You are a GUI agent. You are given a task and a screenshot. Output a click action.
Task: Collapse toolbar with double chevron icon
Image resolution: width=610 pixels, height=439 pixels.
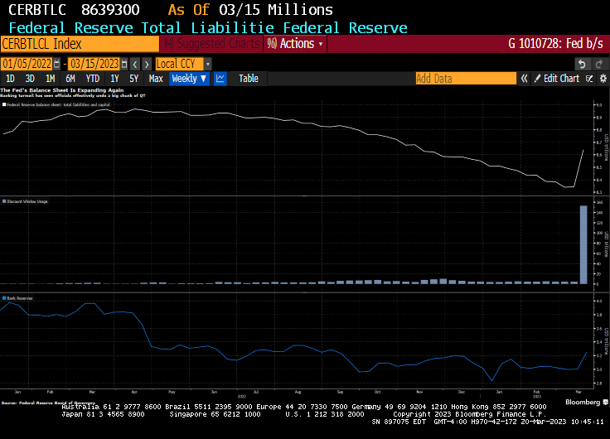click(x=524, y=79)
